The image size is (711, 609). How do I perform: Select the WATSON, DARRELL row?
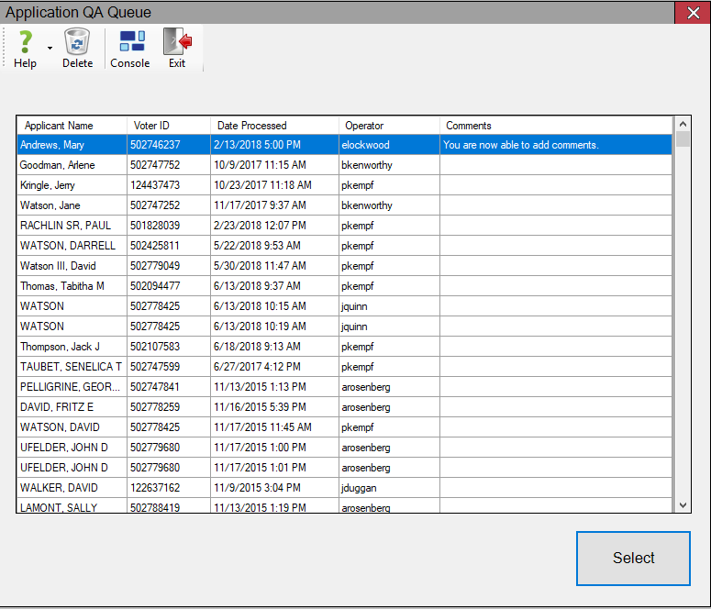pos(344,246)
